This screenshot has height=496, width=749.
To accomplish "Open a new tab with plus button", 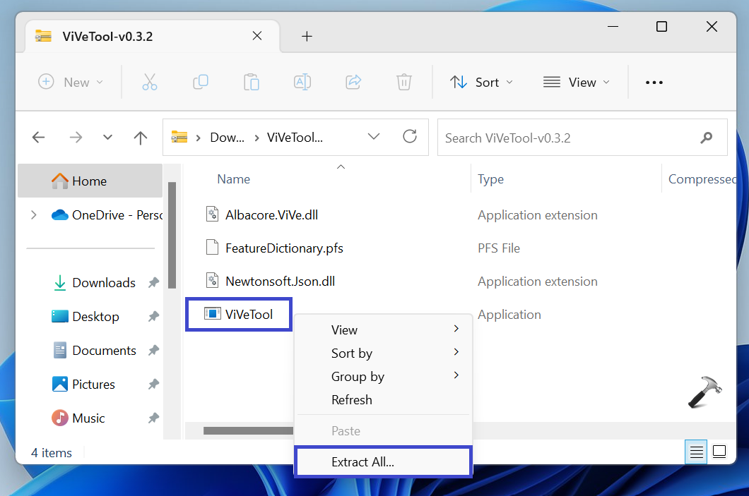I will [x=307, y=37].
